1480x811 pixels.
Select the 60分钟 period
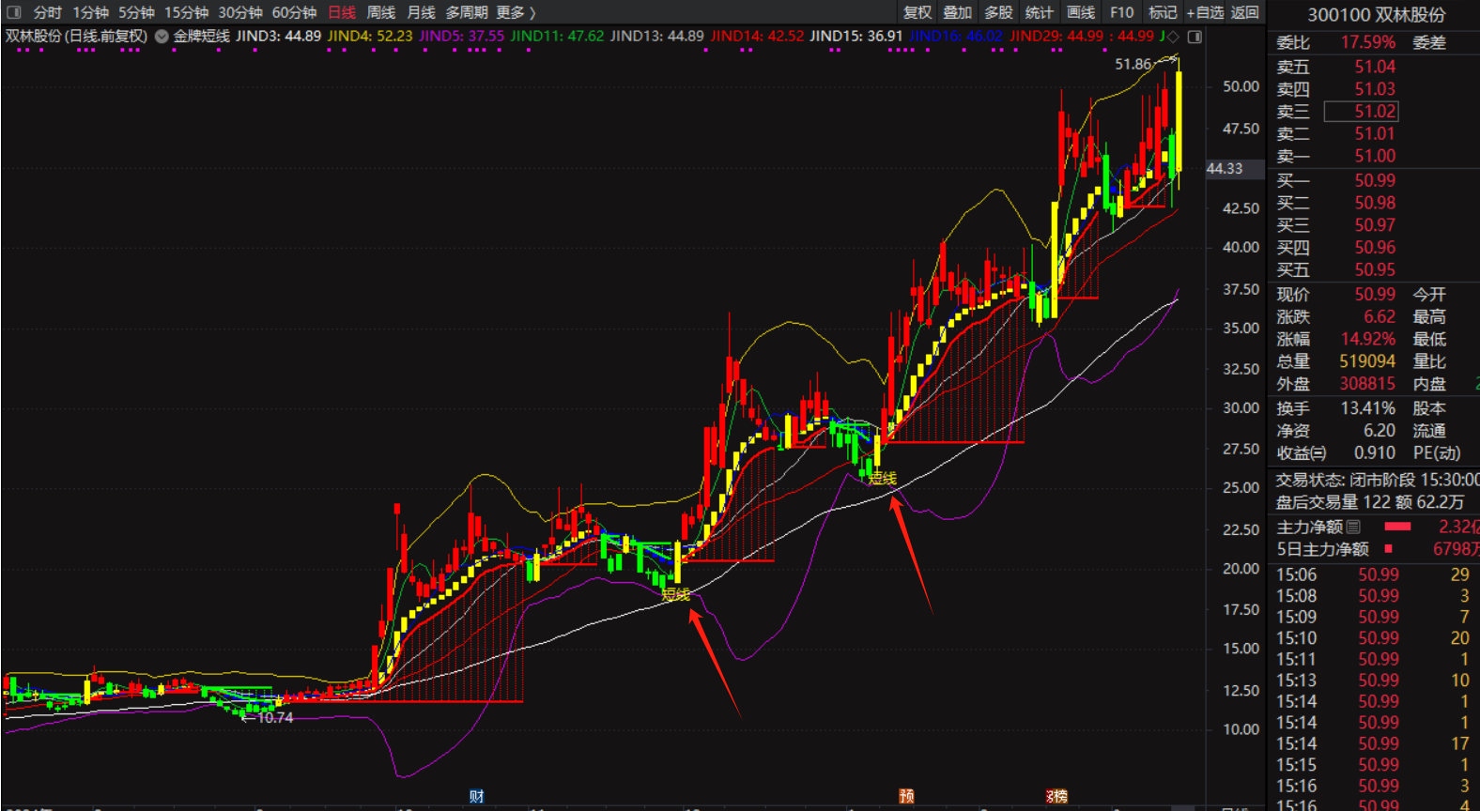point(294,12)
